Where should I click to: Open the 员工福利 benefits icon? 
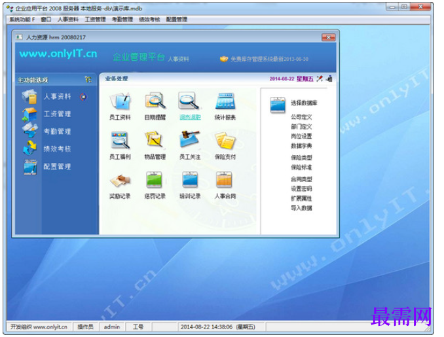click(120, 140)
